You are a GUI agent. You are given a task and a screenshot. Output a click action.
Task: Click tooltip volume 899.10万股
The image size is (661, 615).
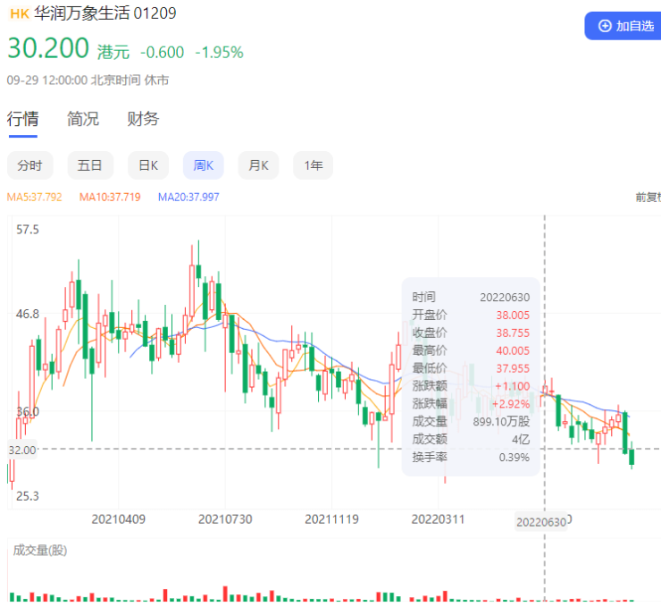pyautogui.click(x=501, y=422)
